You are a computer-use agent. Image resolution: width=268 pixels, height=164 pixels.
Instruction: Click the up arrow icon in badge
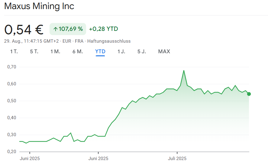click(x=55, y=29)
